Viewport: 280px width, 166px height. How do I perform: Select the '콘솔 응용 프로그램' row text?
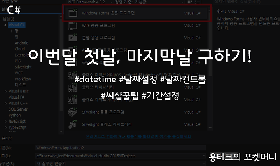click(x=98, y=38)
